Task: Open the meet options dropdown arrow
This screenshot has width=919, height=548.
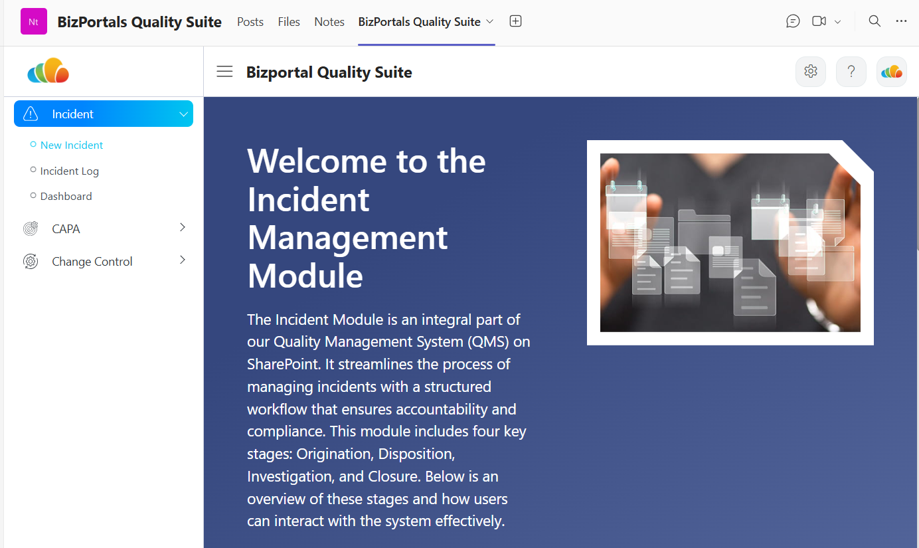Action: point(837,22)
